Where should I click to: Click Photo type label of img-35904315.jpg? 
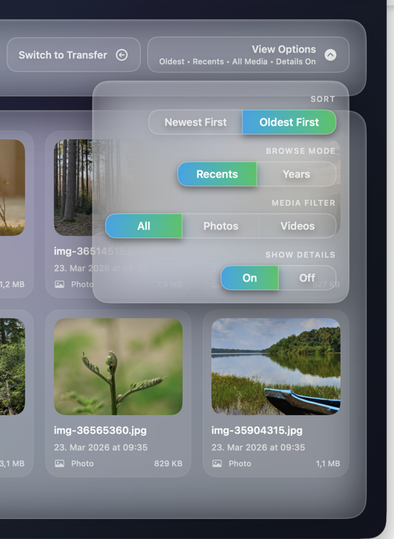click(x=240, y=463)
